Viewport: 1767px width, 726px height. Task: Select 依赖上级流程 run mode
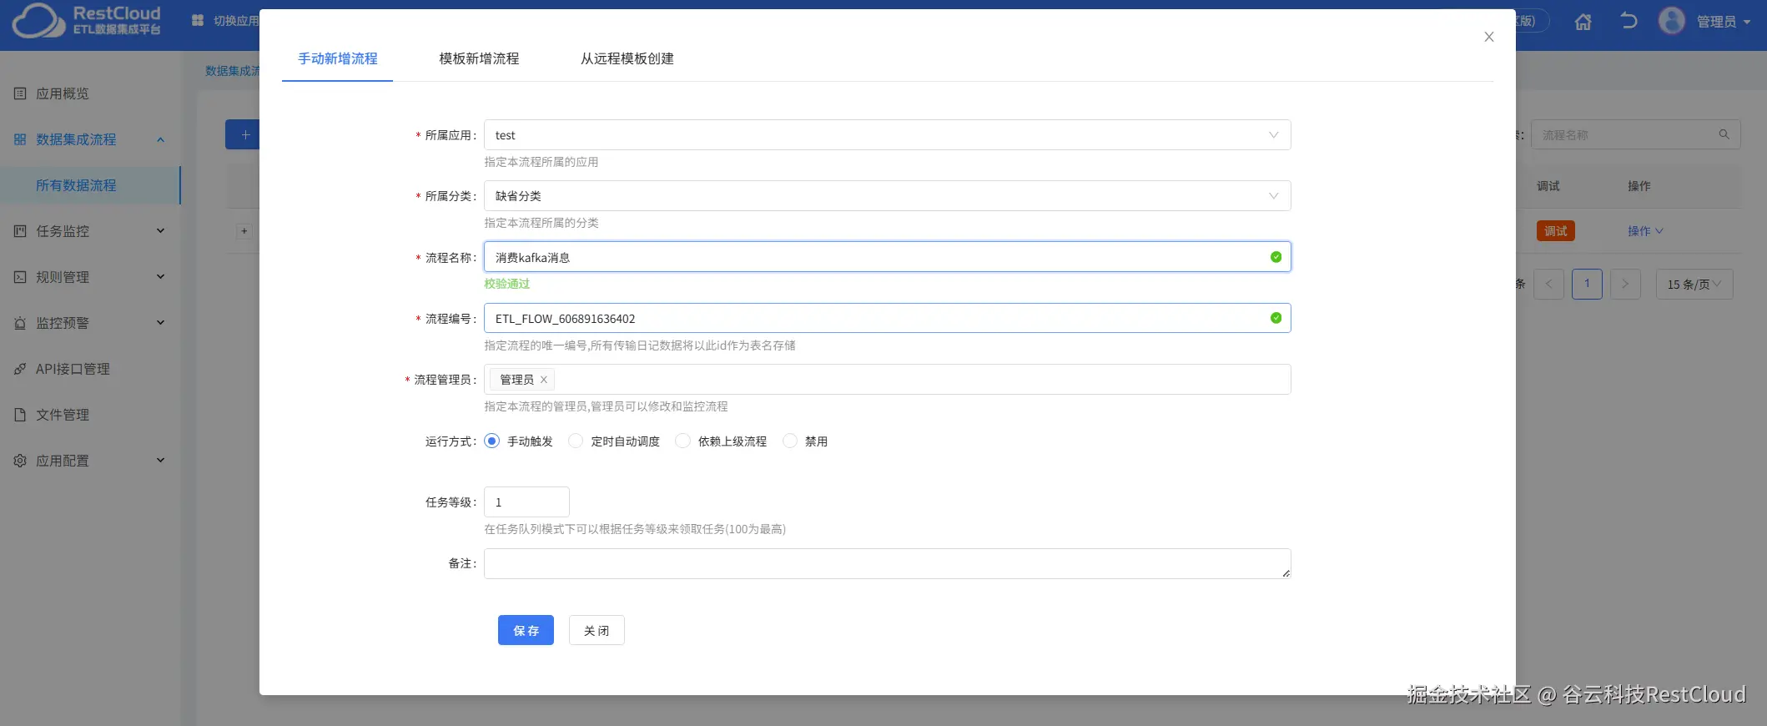click(x=682, y=441)
